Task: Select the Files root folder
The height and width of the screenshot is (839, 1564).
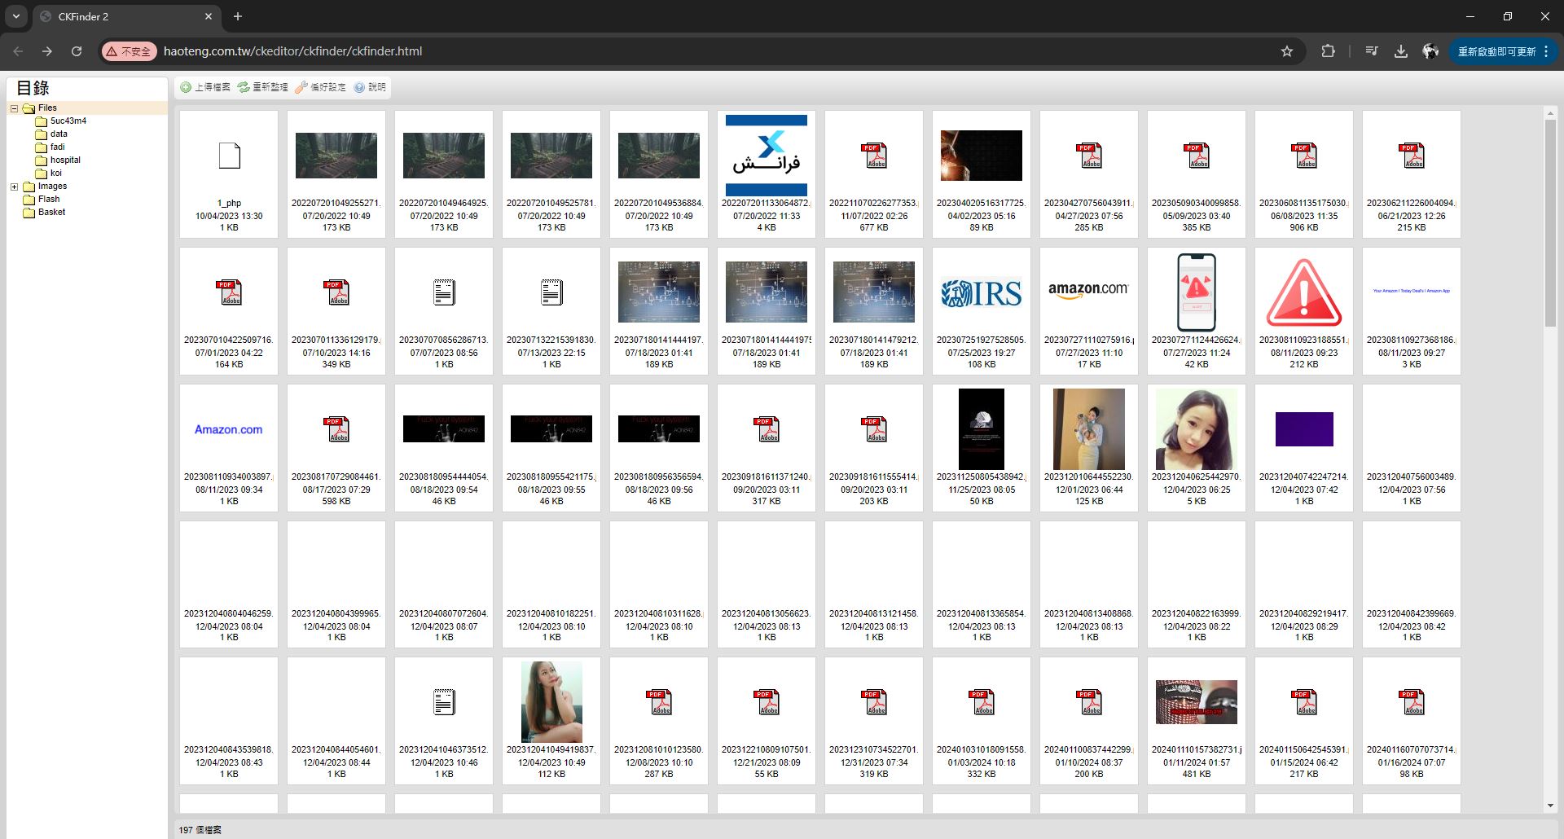Action: pos(47,108)
